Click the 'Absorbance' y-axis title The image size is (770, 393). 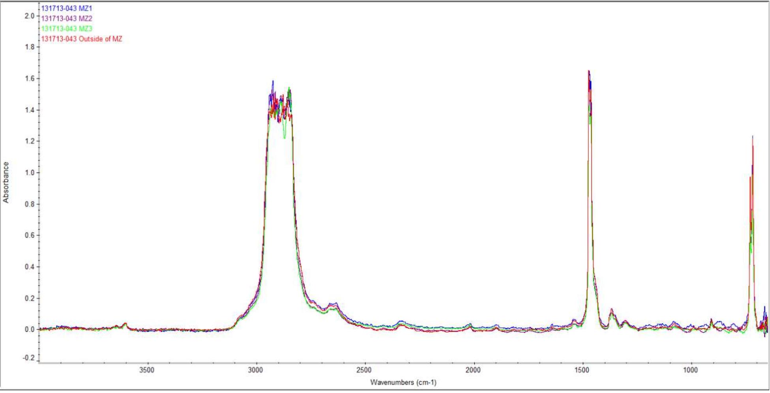click(x=6, y=182)
